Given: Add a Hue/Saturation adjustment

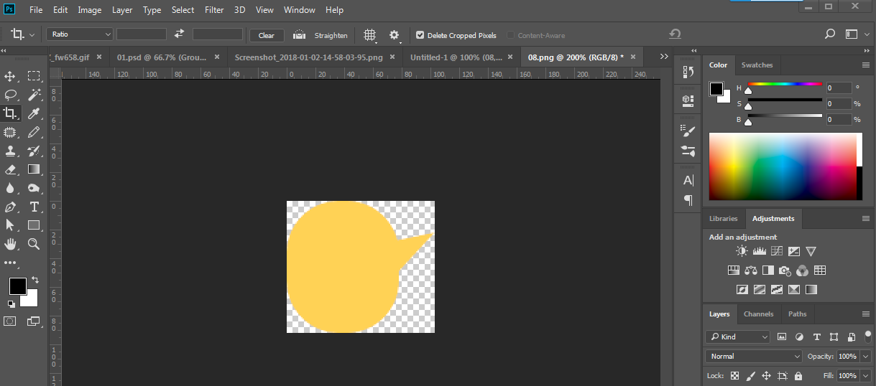Looking at the screenshot, I should click(733, 270).
